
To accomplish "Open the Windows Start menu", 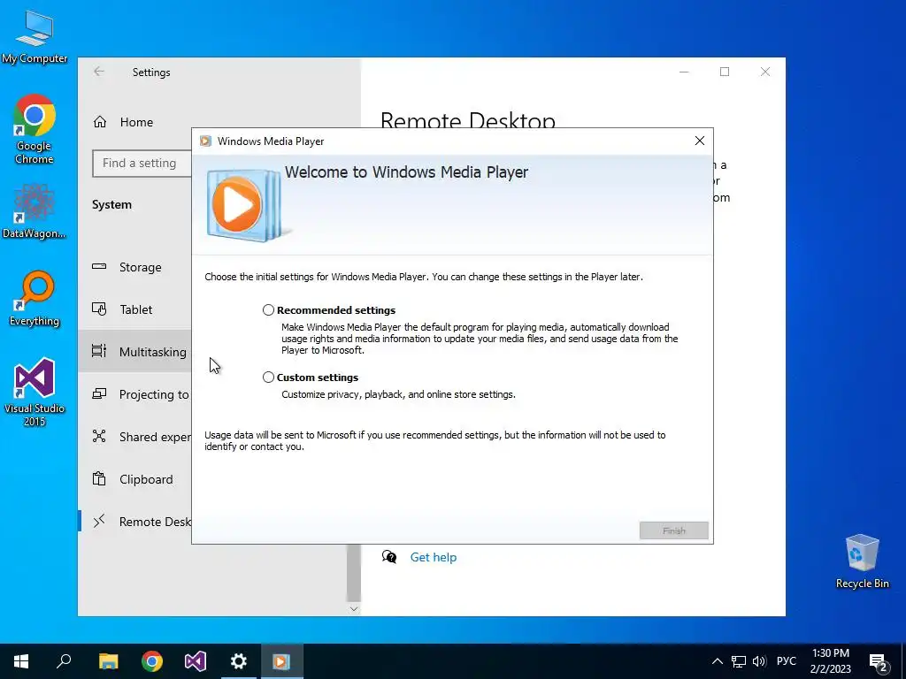I will point(21,661).
